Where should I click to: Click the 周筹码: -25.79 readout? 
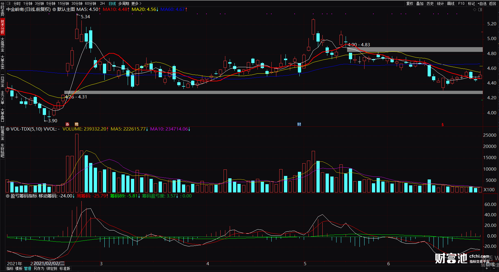click(92, 196)
